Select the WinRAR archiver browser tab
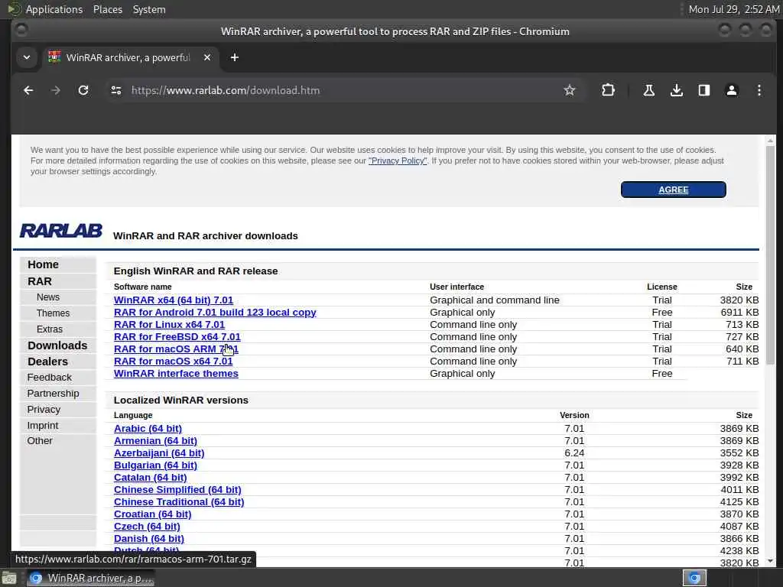 tap(128, 57)
